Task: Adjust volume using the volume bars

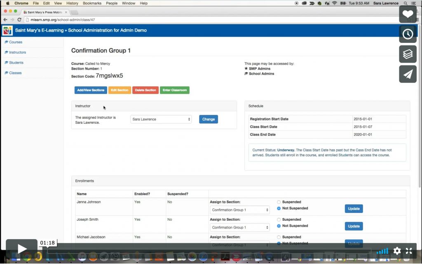Action: pos(382,251)
